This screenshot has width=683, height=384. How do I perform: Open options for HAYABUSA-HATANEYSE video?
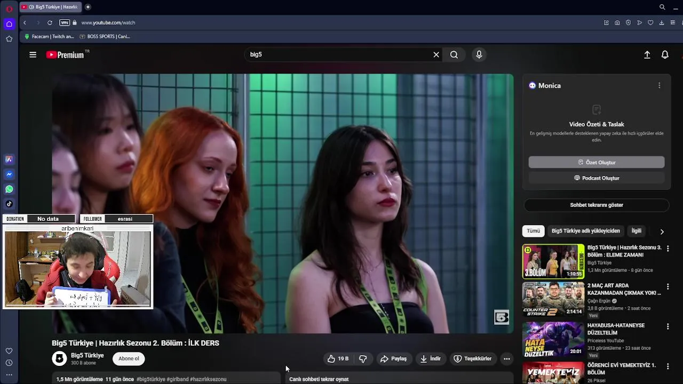point(668,326)
